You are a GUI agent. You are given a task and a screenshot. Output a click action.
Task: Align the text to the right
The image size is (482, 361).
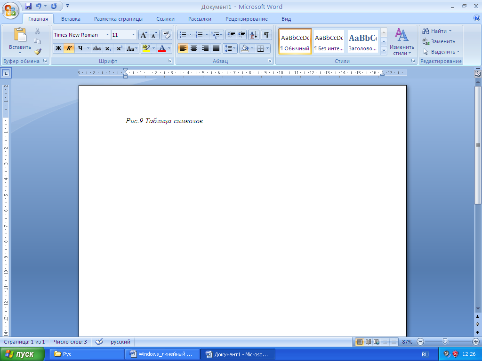pyautogui.click(x=205, y=48)
